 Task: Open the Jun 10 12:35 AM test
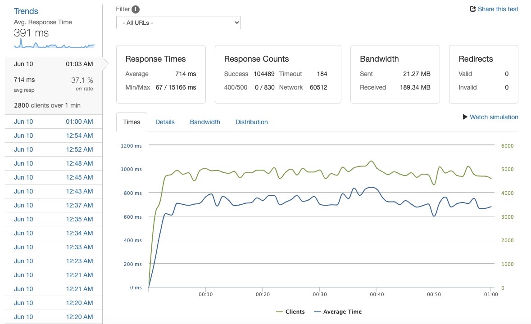click(x=54, y=219)
